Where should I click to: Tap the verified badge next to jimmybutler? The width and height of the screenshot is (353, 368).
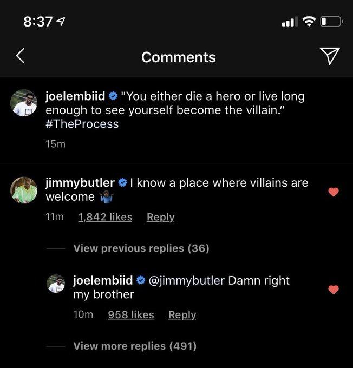[x=122, y=183]
